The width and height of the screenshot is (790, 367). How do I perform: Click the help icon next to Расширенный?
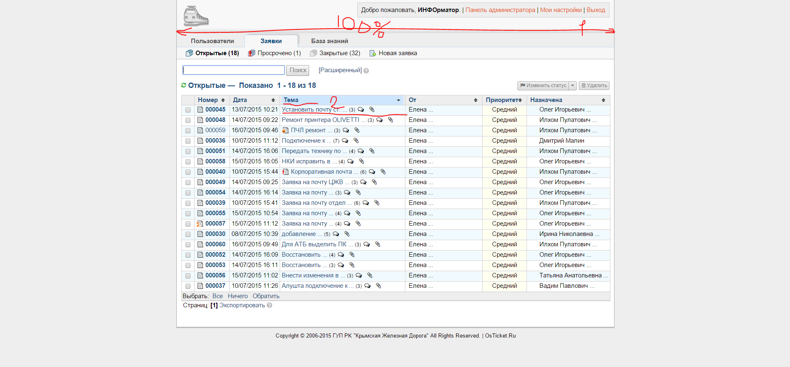(366, 71)
